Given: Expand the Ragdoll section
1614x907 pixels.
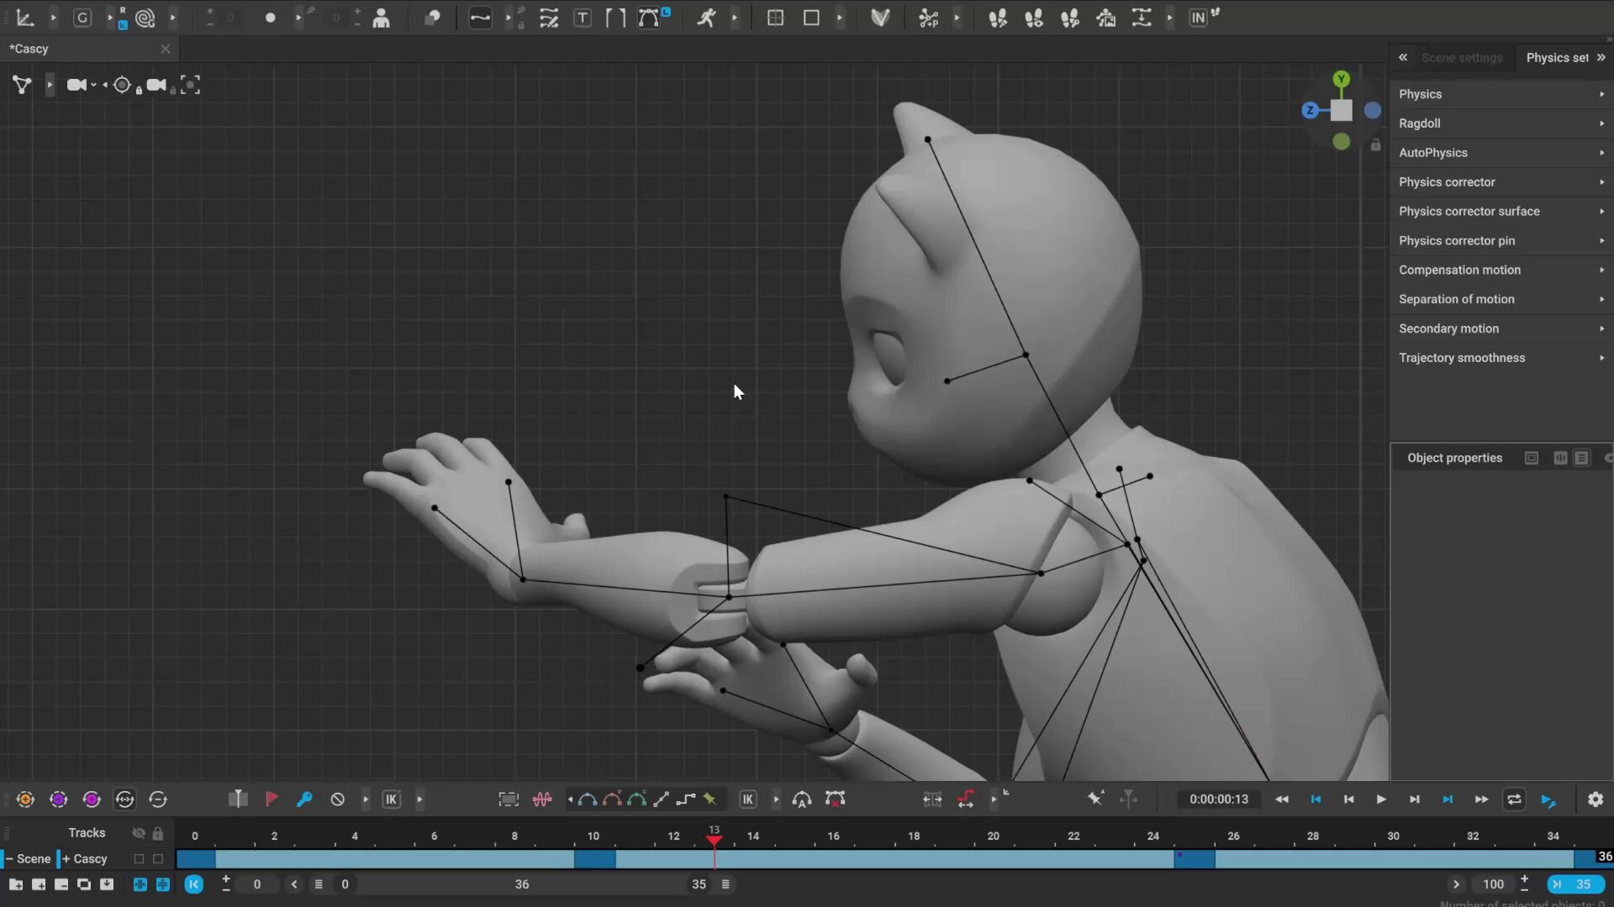Looking at the screenshot, I should pyautogui.click(x=1501, y=123).
